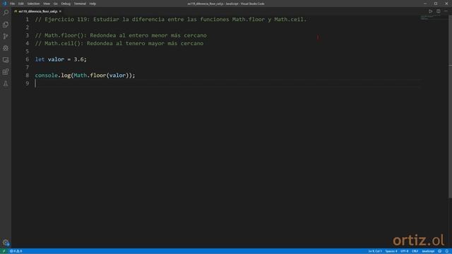Click line number 1 in the gutter

[x=27, y=19]
